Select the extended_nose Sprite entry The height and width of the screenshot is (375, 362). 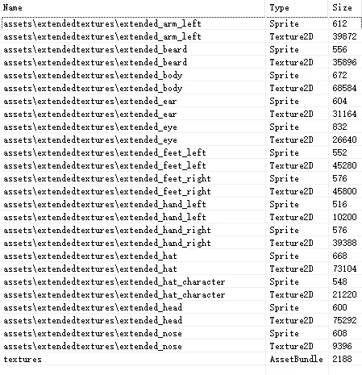point(181,333)
